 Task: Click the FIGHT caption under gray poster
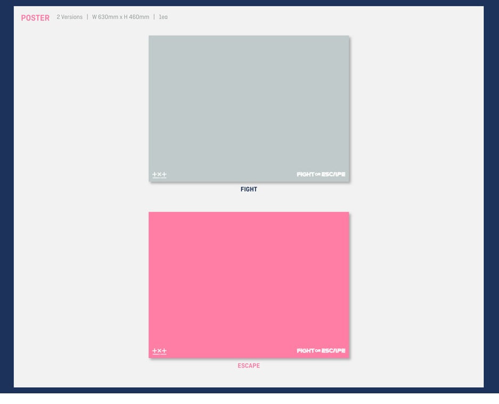point(249,189)
